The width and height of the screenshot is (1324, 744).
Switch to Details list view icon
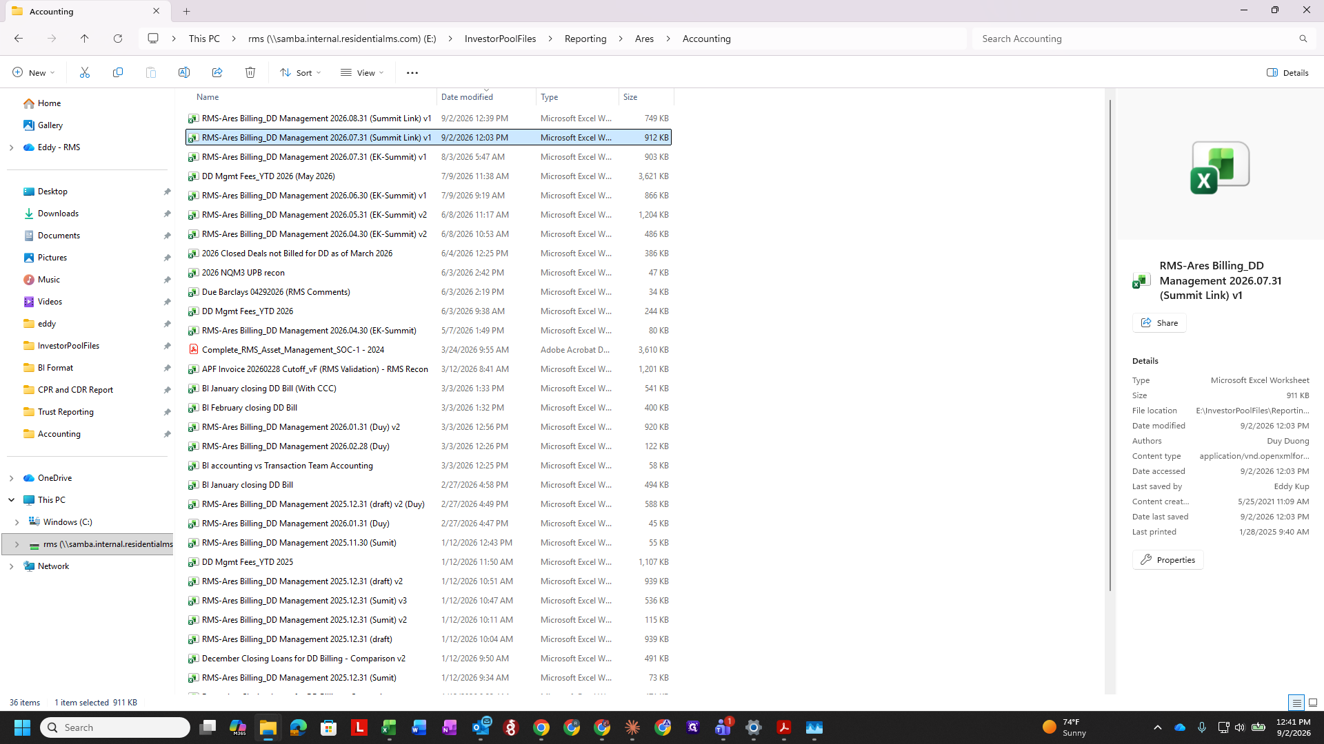(1296, 703)
